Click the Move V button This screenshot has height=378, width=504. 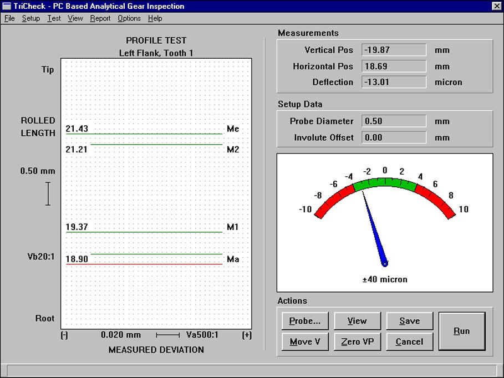(x=305, y=341)
